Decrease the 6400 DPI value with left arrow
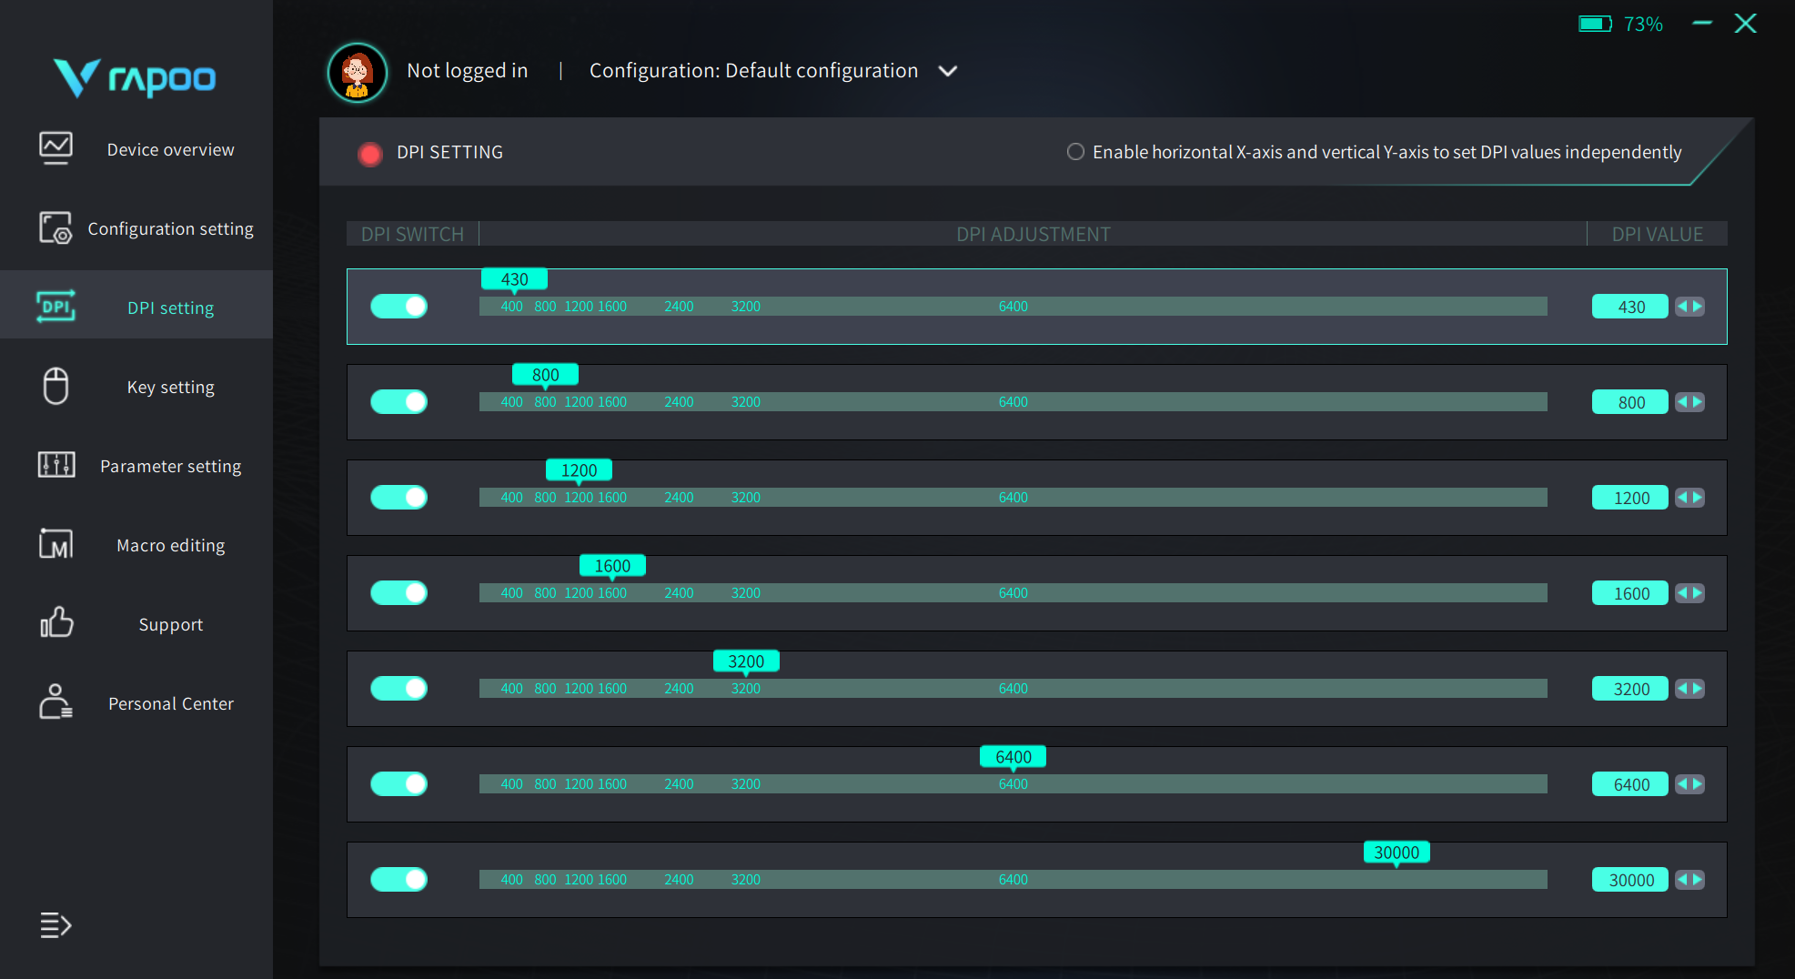1795x979 pixels. 1682,784
